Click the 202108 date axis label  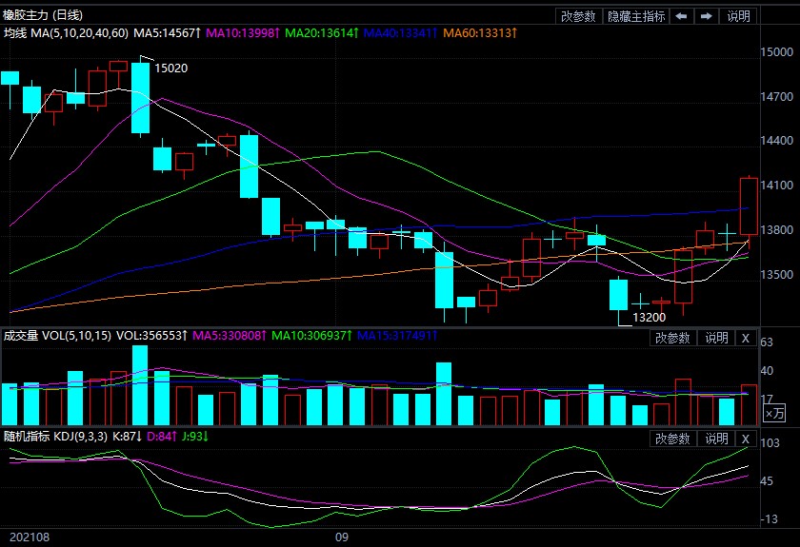click(30, 537)
